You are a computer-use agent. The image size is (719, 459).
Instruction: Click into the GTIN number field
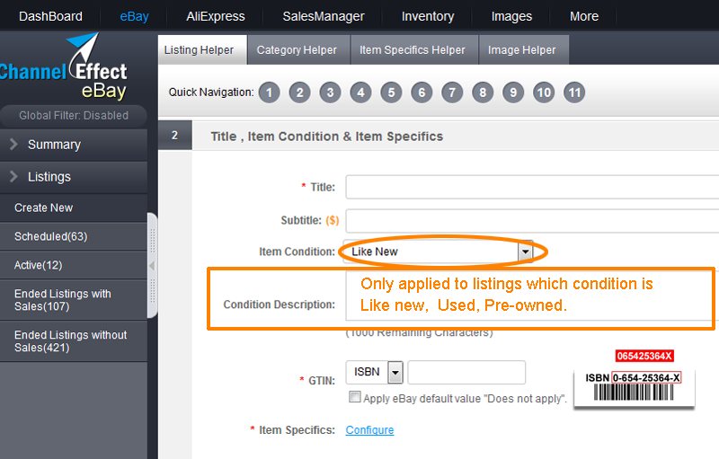(x=466, y=373)
